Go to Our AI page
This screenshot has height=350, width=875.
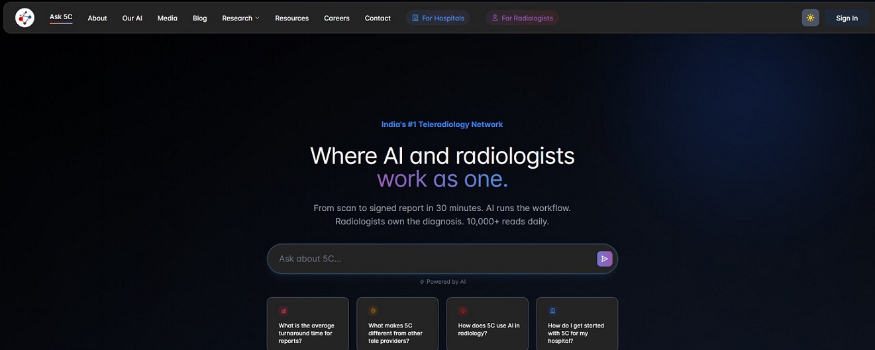pos(132,18)
